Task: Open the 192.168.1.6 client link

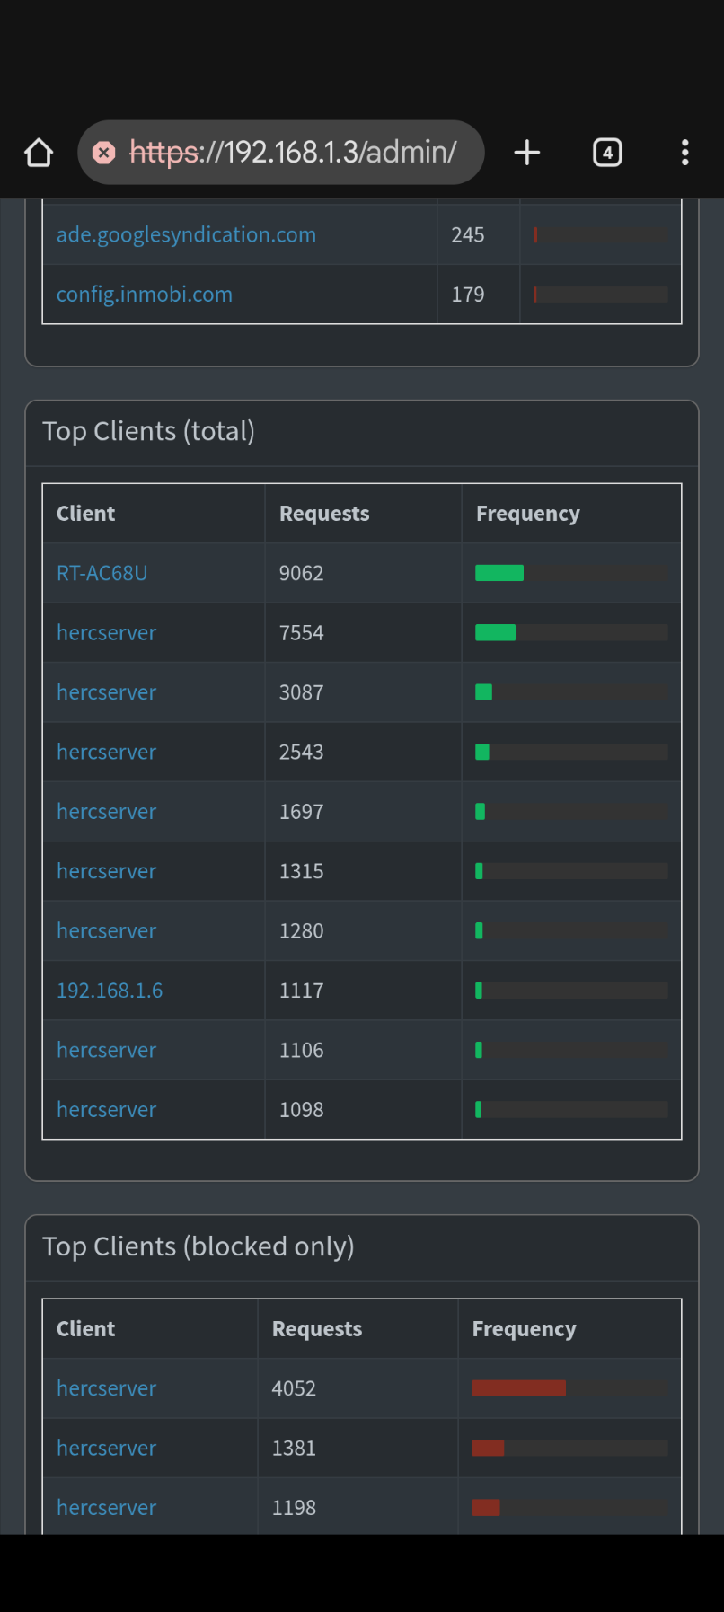Action: click(110, 991)
